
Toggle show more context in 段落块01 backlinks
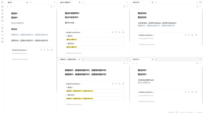tap(116, 84)
